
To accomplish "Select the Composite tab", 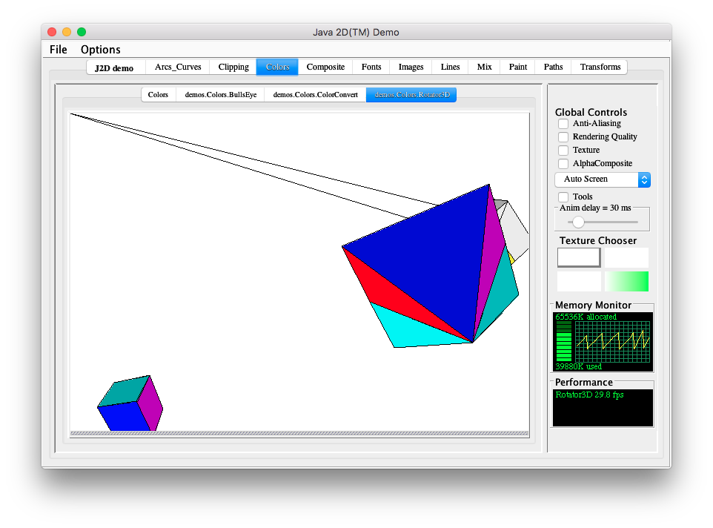I will [325, 67].
